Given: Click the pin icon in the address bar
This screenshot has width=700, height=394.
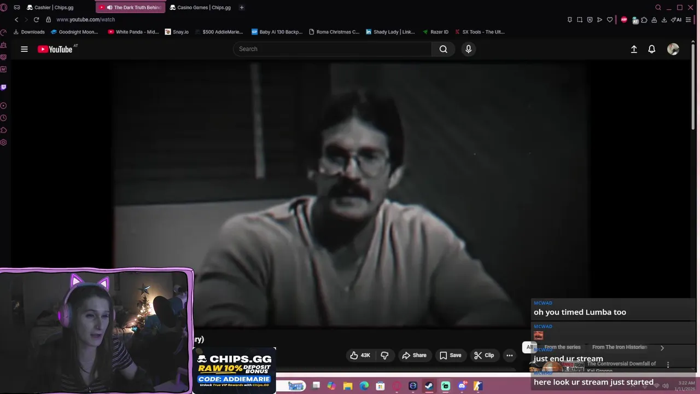Looking at the screenshot, I should point(570,20).
